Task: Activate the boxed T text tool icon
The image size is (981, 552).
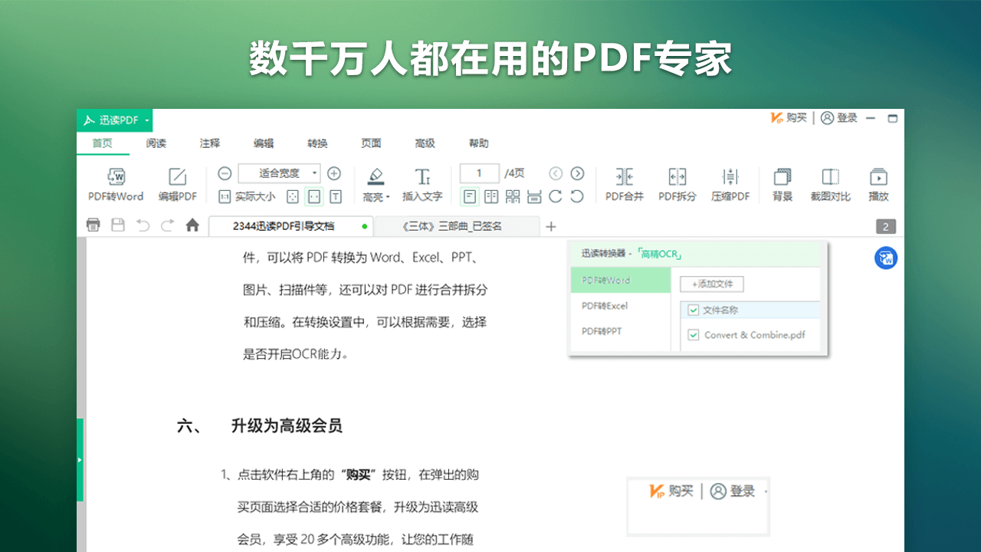Action: coord(336,197)
